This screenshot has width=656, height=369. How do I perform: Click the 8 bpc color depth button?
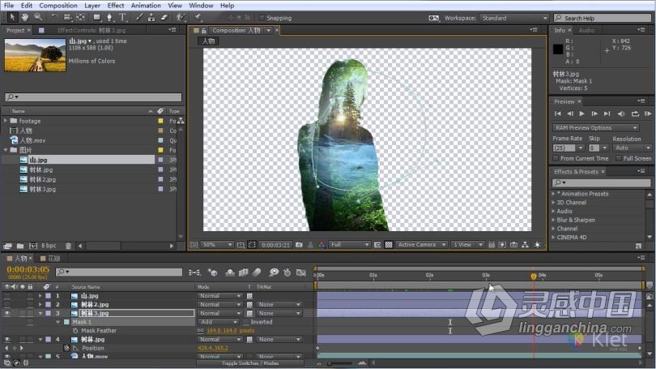tap(49, 246)
